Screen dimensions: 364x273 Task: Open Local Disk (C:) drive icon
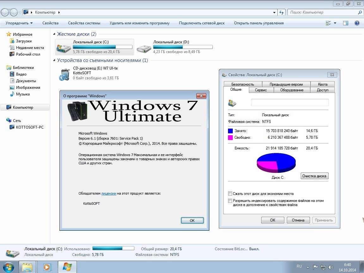pos(64,48)
